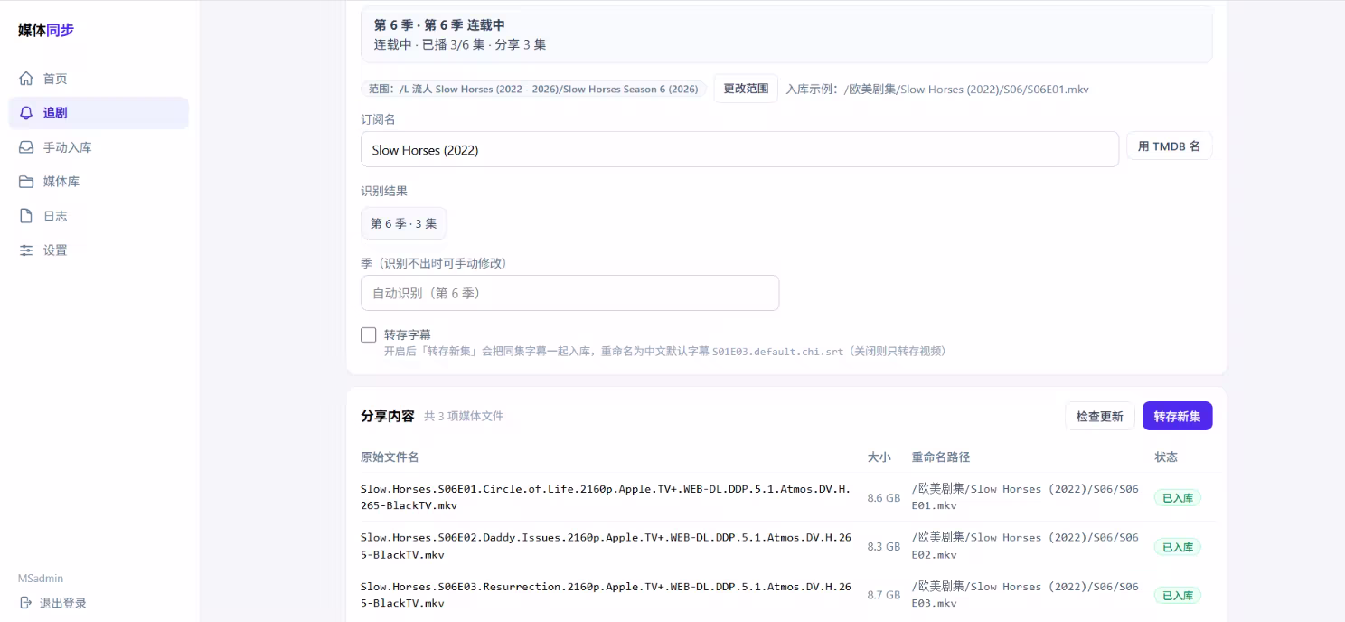Click the document icon beside 日志
1345x622 pixels.
(x=26, y=216)
